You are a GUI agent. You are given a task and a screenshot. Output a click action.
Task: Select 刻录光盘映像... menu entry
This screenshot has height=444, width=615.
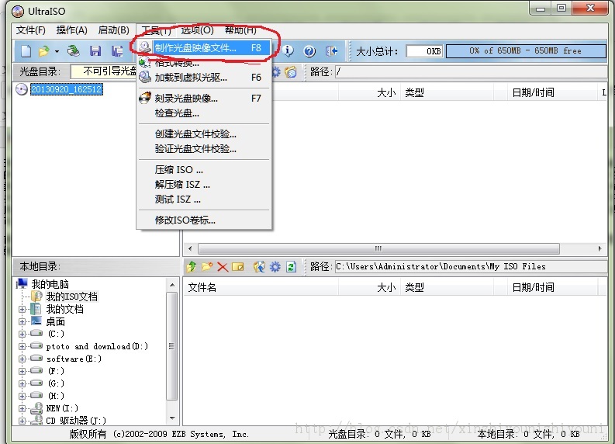point(204,98)
